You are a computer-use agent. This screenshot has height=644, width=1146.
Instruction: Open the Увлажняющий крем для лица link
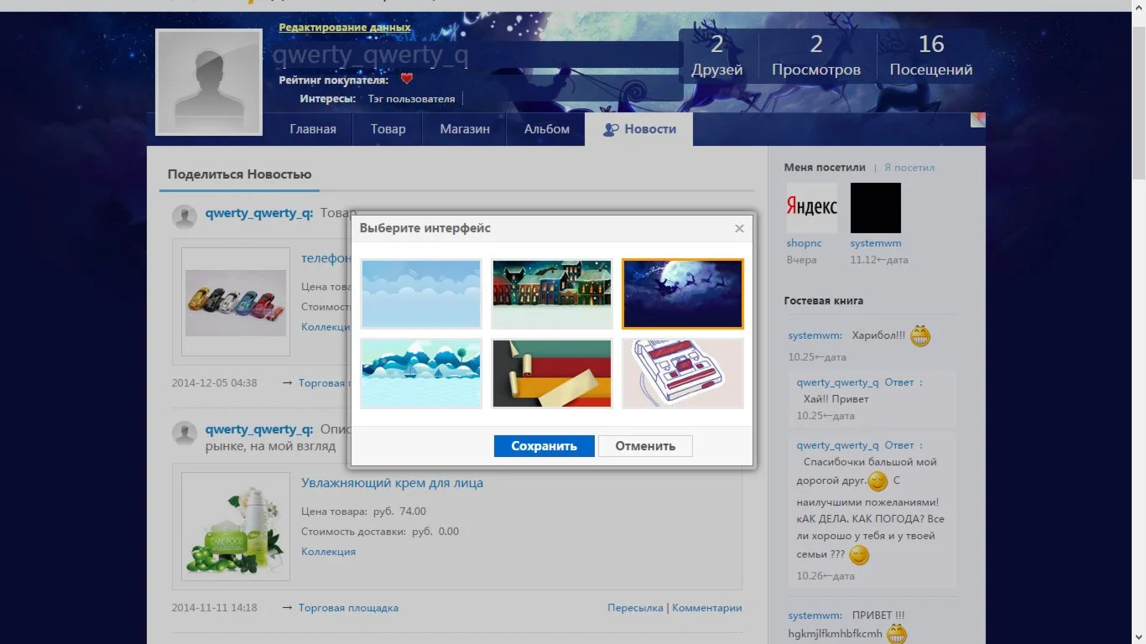pos(392,483)
